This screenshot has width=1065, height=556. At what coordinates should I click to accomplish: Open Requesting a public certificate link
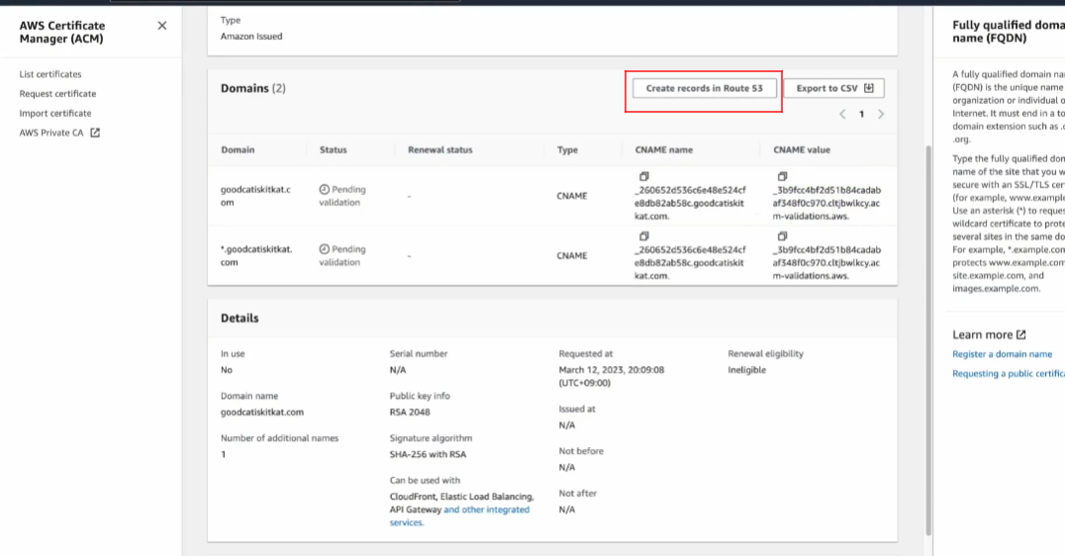(1009, 374)
